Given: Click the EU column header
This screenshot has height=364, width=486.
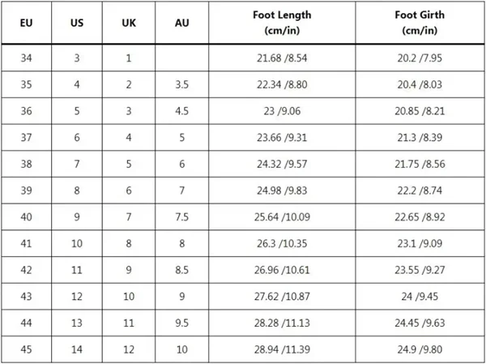Looking at the screenshot, I should point(26,23).
